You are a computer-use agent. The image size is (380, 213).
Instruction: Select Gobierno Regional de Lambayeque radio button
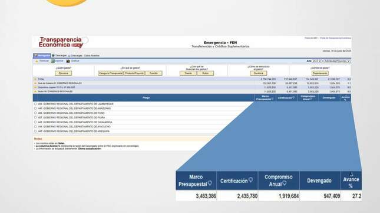(35, 104)
